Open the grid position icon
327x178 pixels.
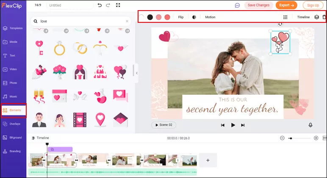coord(285,17)
